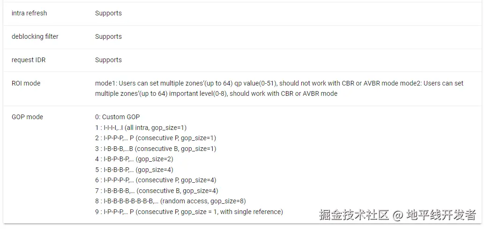Click the 'deblocking filter' row label
The height and width of the screenshot is (229, 484).
click(x=35, y=36)
